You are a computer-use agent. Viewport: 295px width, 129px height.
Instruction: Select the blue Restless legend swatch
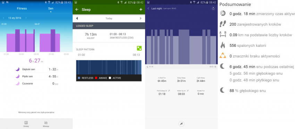click(x=79, y=78)
